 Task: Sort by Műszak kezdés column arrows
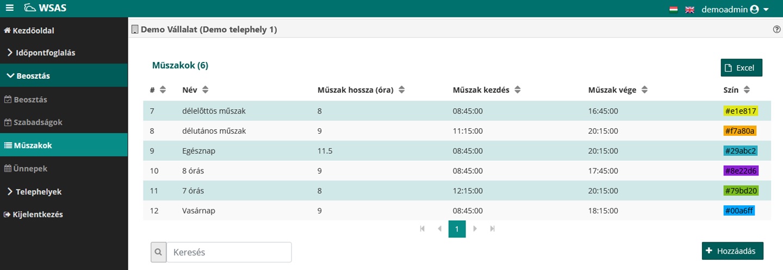pyautogui.click(x=518, y=90)
